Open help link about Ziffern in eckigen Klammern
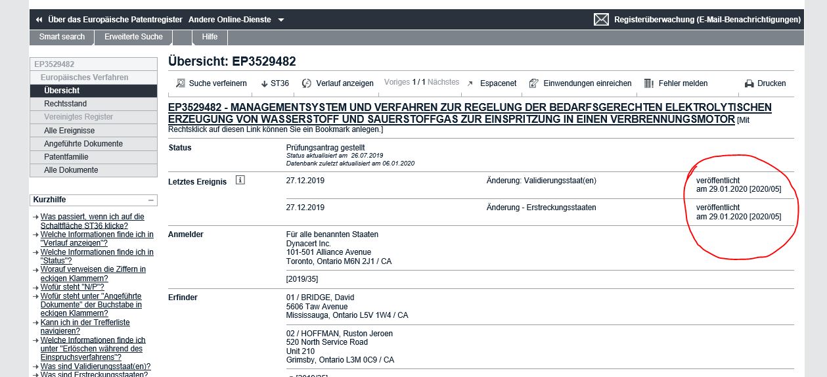Image resolution: width=827 pixels, height=377 pixels. (93, 274)
